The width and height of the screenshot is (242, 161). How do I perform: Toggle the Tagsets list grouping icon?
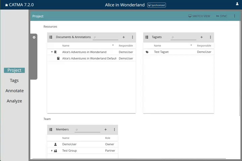click(x=147, y=37)
